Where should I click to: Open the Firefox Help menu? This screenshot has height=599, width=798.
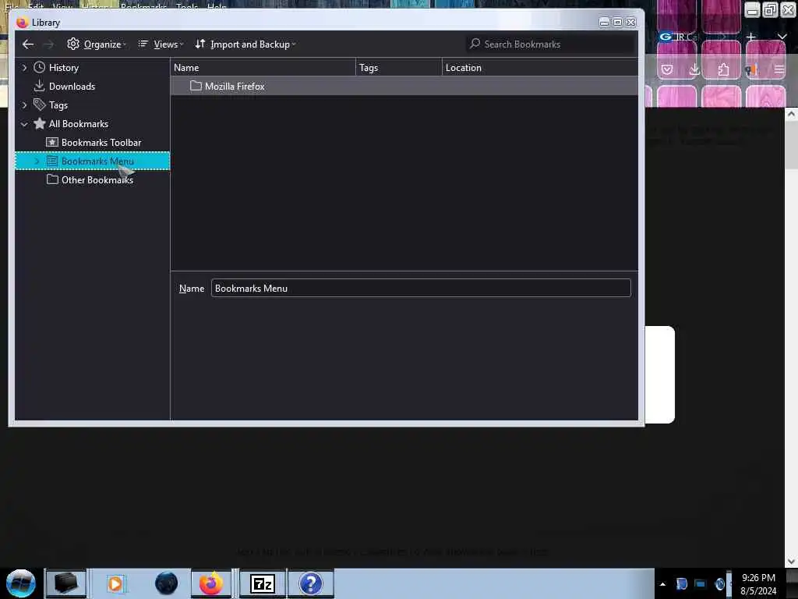(217, 6)
